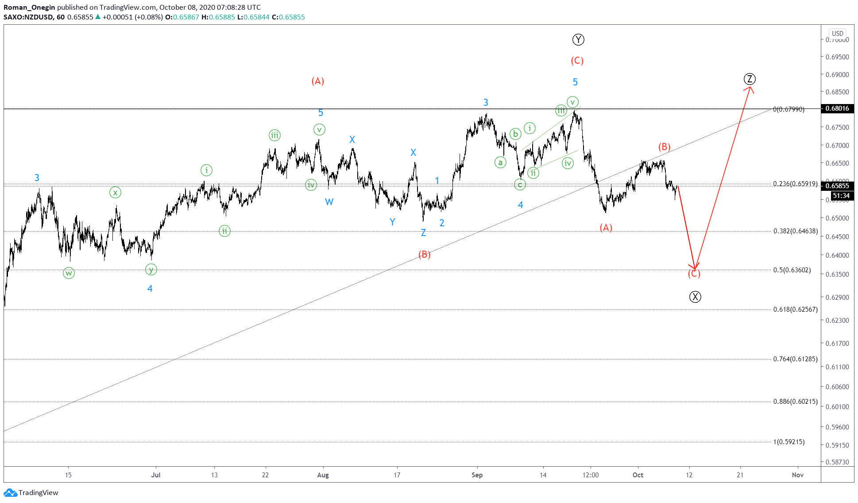
Task: Select the circled X wave marker near (C)
Action: (x=696, y=297)
